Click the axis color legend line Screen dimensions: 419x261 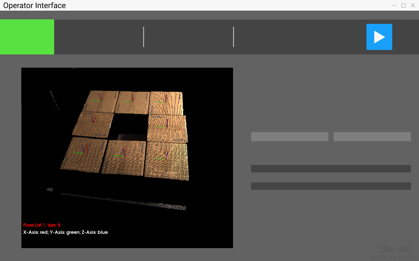(65, 232)
